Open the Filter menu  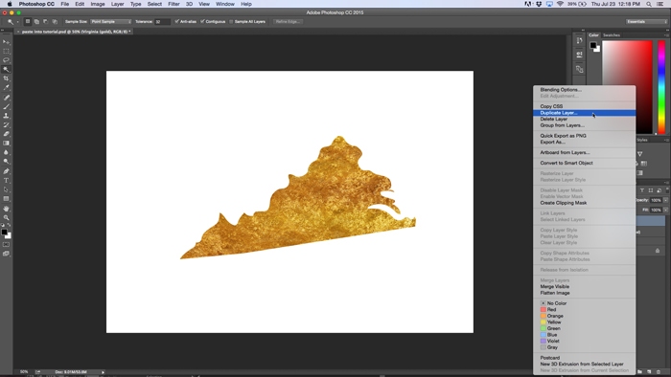click(174, 4)
